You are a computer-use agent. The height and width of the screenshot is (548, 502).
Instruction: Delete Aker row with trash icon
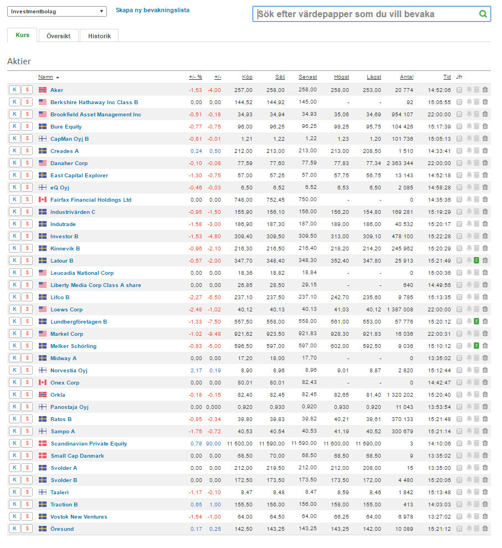pos(485,90)
